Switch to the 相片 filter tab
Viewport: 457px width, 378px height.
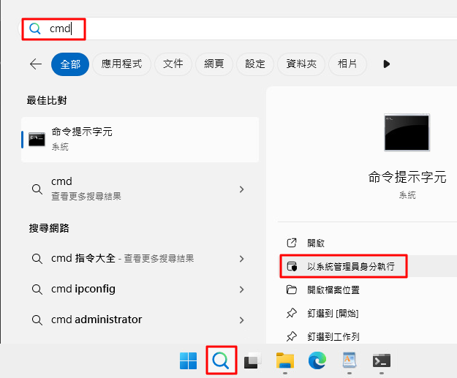point(347,64)
